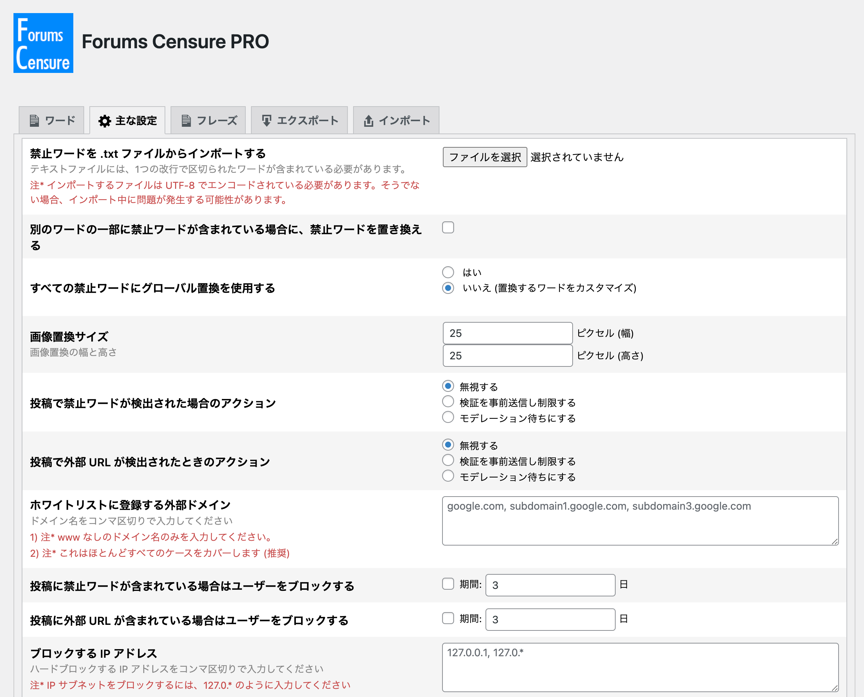Image resolution: width=864 pixels, height=697 pixels.
Task: Click the pixel height (高さ) input field
Action: [508, 356]
